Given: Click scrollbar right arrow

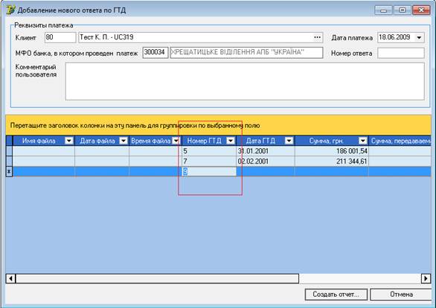Looking at the screenshot, I should point(426,278).
